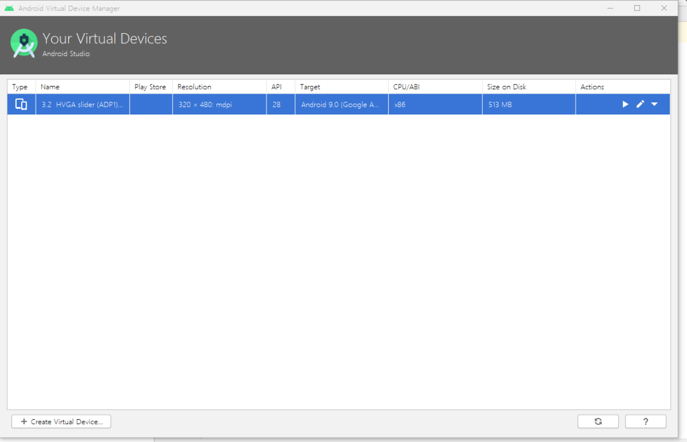Click the Play Store column header

pyautogui.click(x=151, y=86)
